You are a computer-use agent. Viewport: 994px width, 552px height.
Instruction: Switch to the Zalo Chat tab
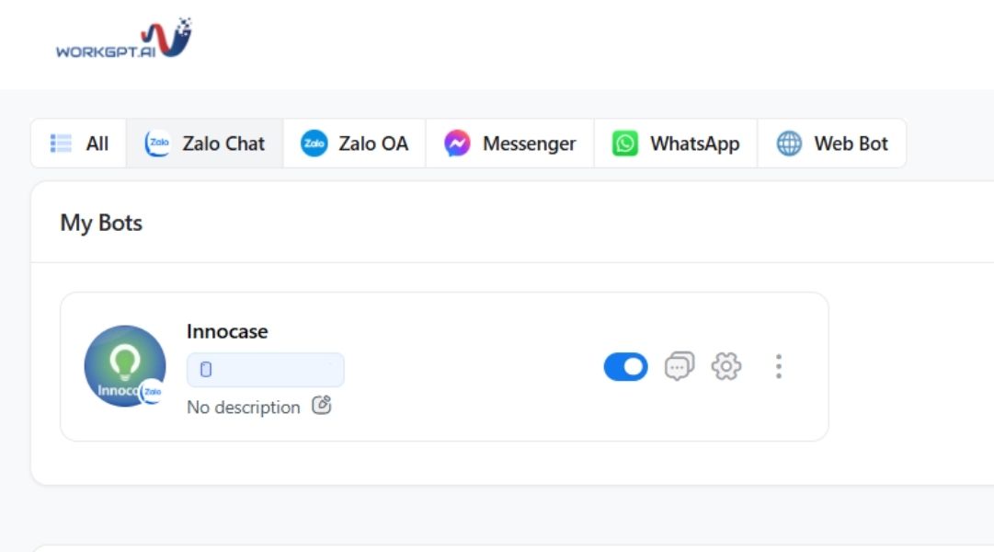coord(204,144)
